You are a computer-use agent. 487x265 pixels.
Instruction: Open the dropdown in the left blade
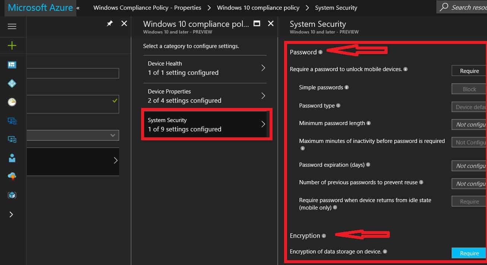73,135
